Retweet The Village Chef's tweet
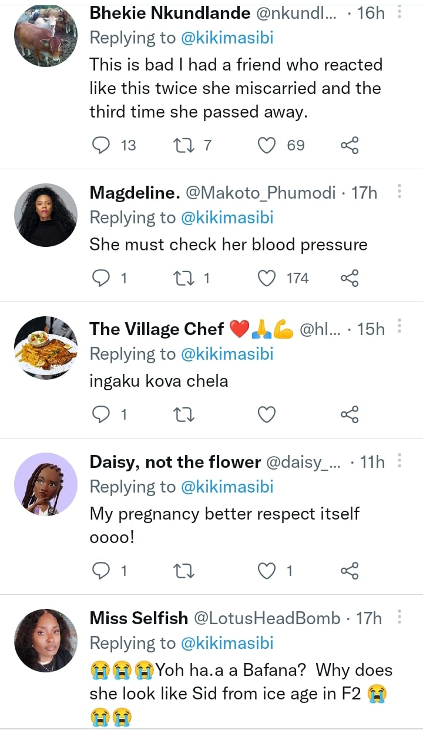Screen dimensions: 423x730 184,414
